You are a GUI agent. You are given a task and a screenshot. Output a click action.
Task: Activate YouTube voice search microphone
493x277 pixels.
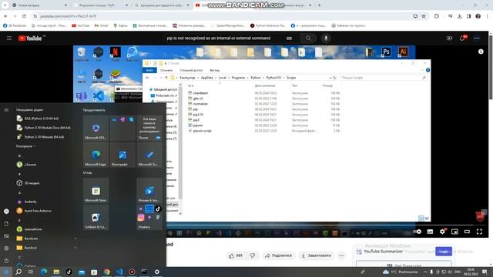(x=326, y=38)
